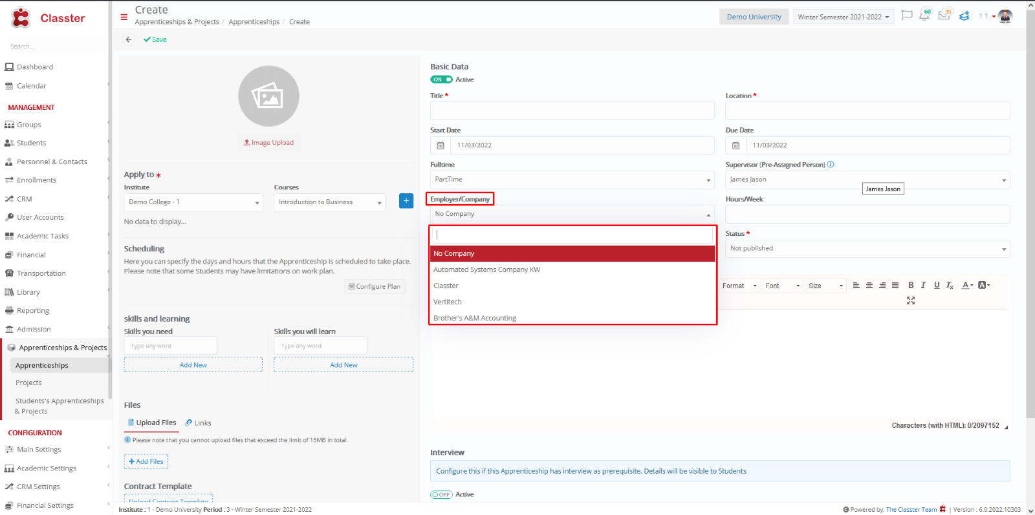Maximize the rich text editor

(911, 300)
